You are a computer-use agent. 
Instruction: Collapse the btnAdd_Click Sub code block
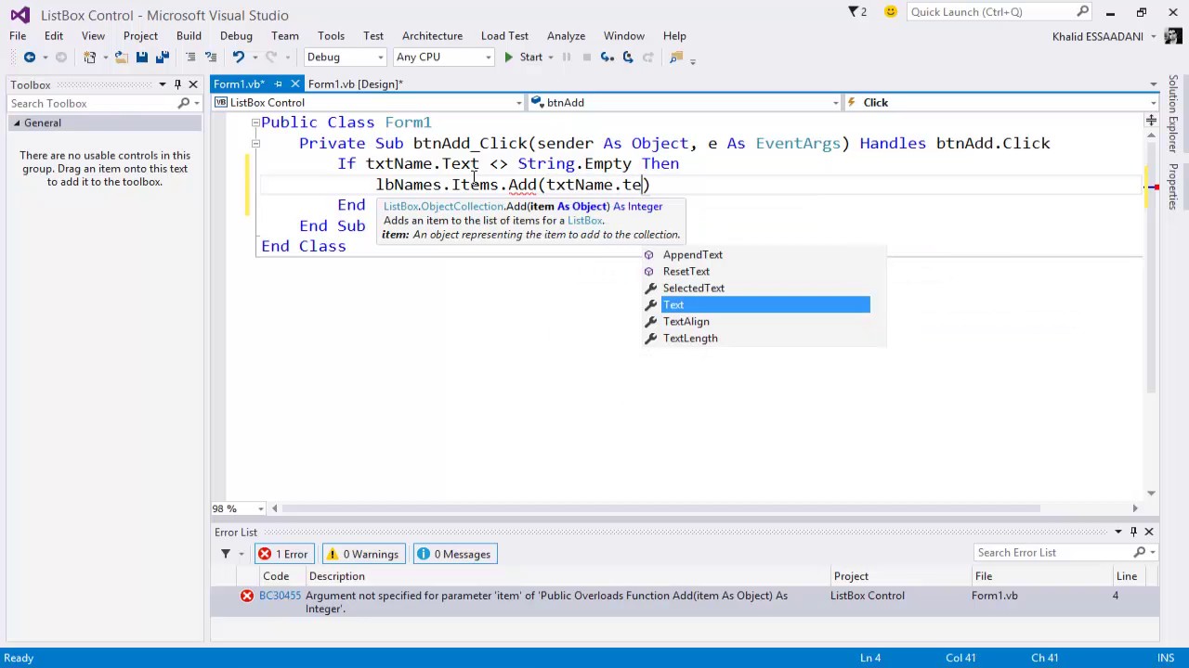(255, 143)
